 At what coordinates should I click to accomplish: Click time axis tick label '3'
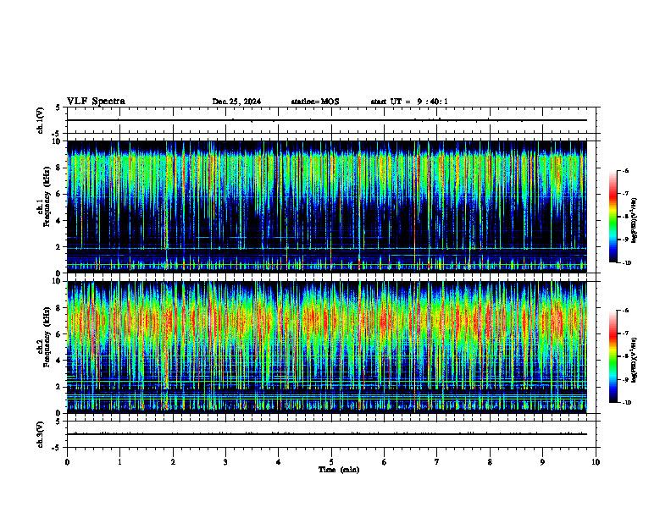[225, 462]
